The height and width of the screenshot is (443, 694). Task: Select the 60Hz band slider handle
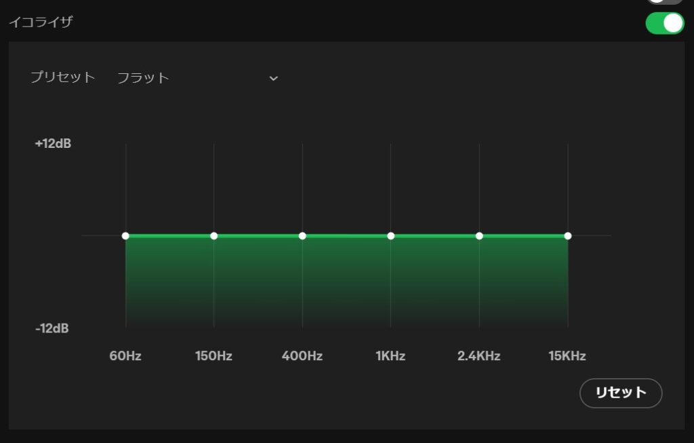125,236
